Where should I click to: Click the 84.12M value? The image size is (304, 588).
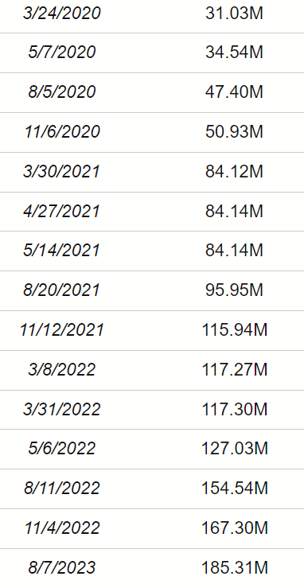[x=234, y=171]
